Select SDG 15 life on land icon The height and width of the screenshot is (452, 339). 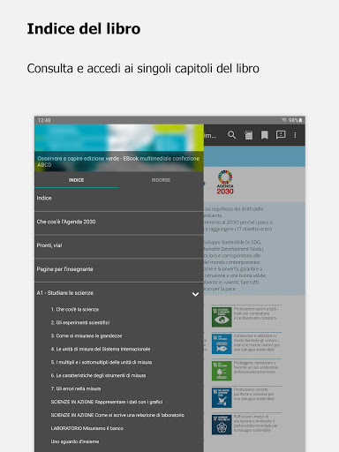tap(222, 371)
